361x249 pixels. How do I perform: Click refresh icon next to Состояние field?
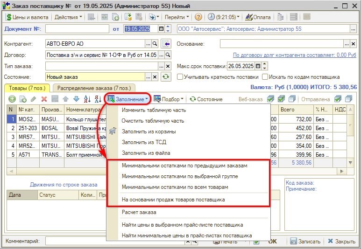(166, 76)
